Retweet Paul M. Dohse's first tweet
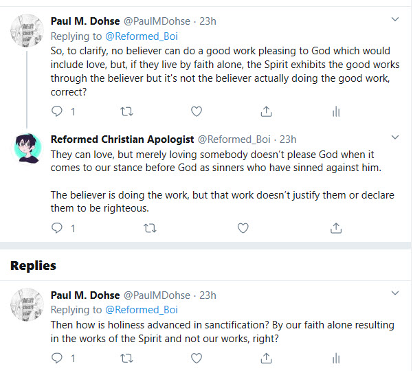This screenshot has width=413, height=371. coord(127,111)
